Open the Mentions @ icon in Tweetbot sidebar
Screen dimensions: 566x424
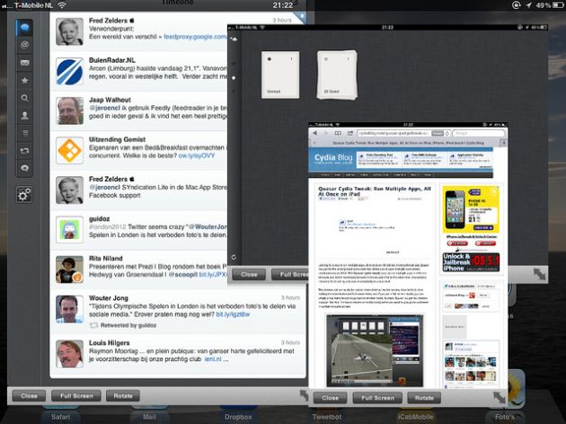(24, 44)
